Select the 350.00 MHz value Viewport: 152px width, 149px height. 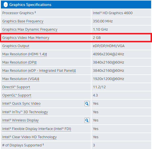[103, 21]
